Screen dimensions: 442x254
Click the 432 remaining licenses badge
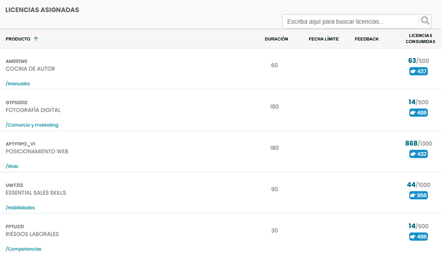point(418,154)
